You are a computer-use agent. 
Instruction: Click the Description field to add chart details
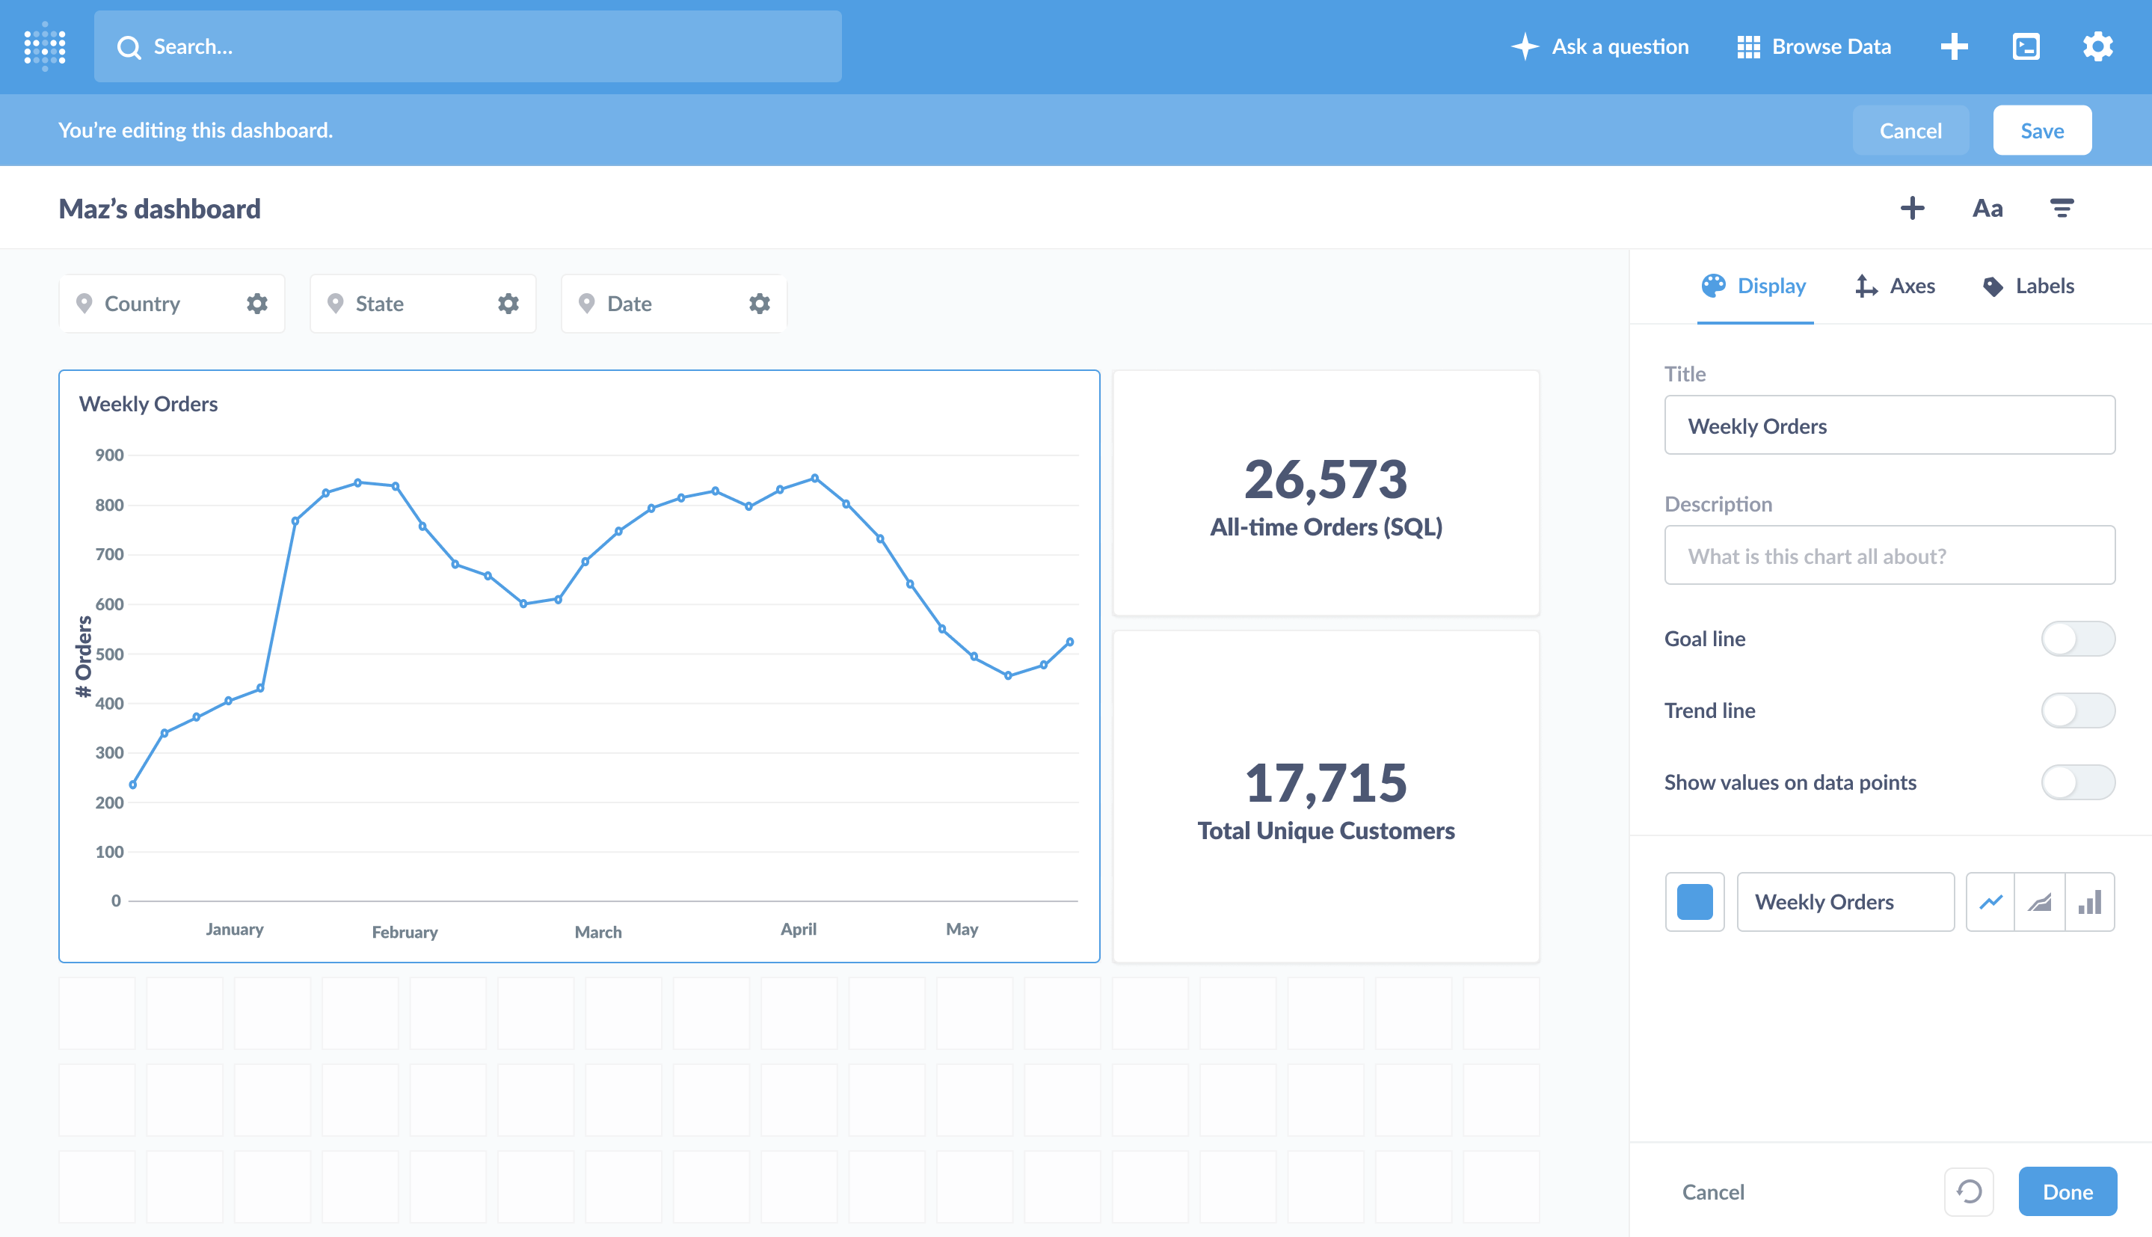click(x=1889, y=556)
